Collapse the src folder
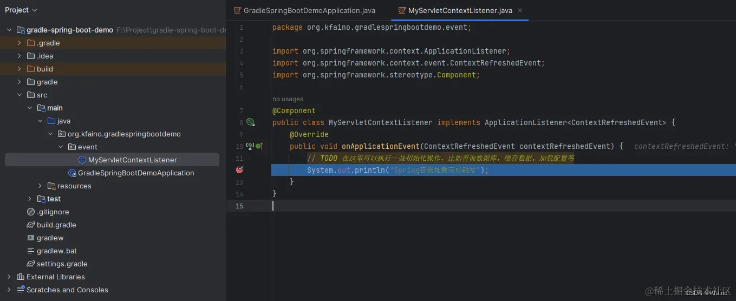Viewport: 736px width, 301px height. coord(19,95)
